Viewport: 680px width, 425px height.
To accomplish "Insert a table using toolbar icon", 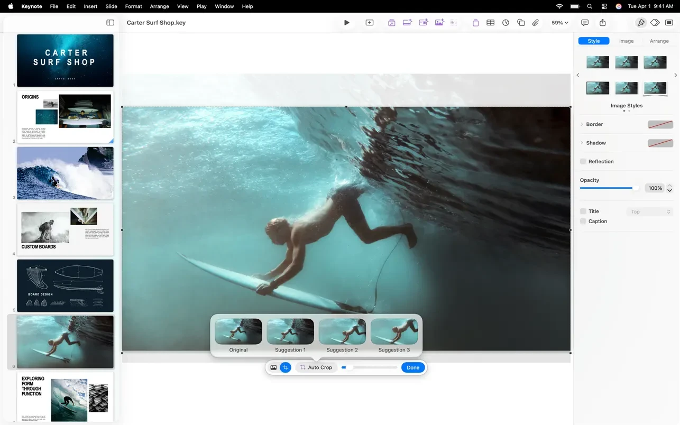I will point(491,23).
